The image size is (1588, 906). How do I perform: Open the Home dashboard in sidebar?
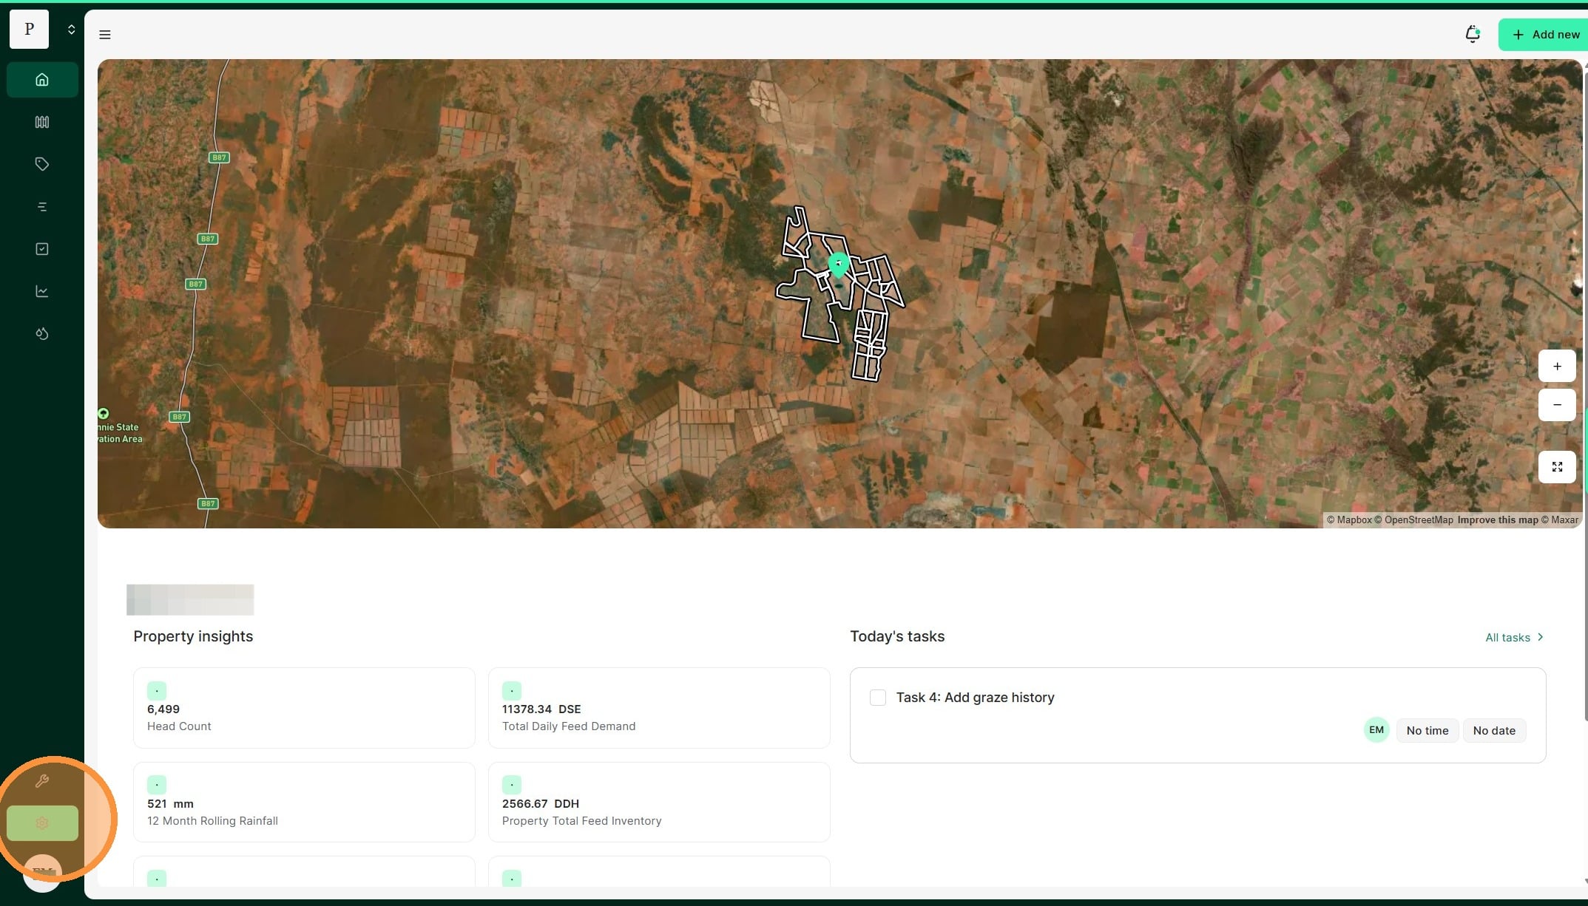42,80
